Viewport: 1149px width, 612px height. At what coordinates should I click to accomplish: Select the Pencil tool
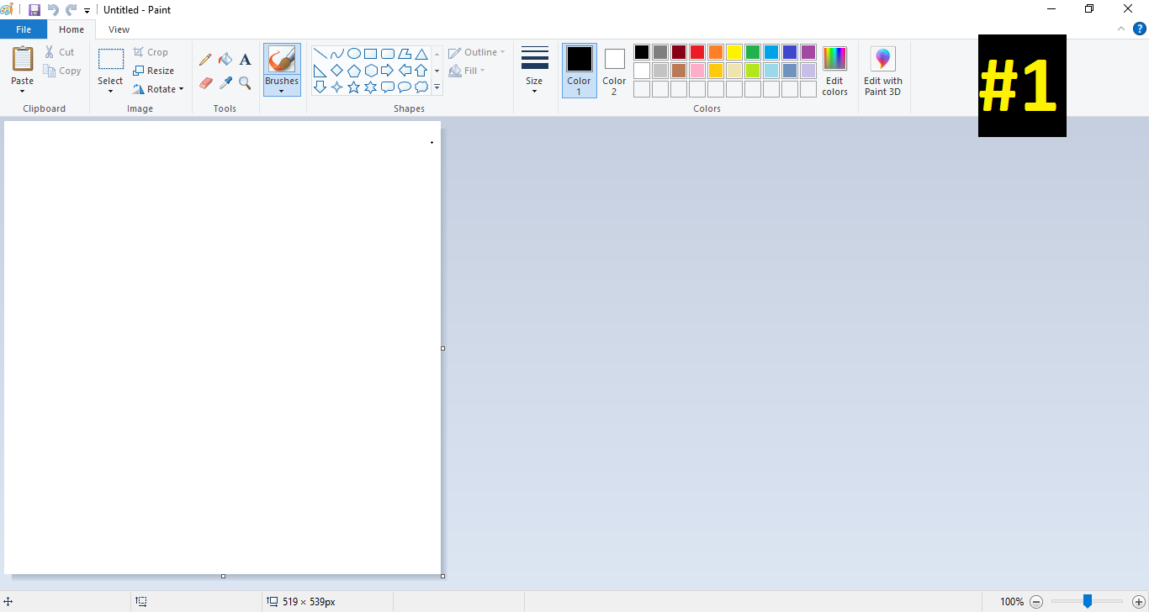pyautogui.click(x=205, y=60)
